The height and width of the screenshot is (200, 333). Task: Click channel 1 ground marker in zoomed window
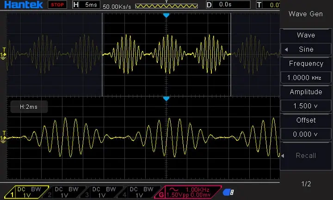(x=4, y=137)
